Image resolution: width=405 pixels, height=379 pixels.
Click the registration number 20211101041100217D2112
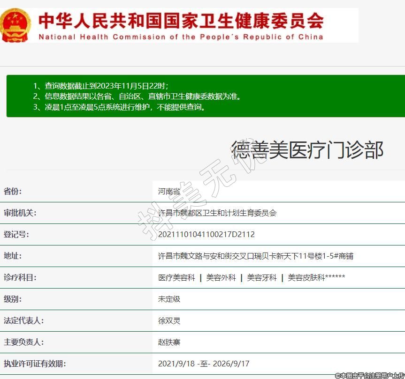[x=206, y=234]
